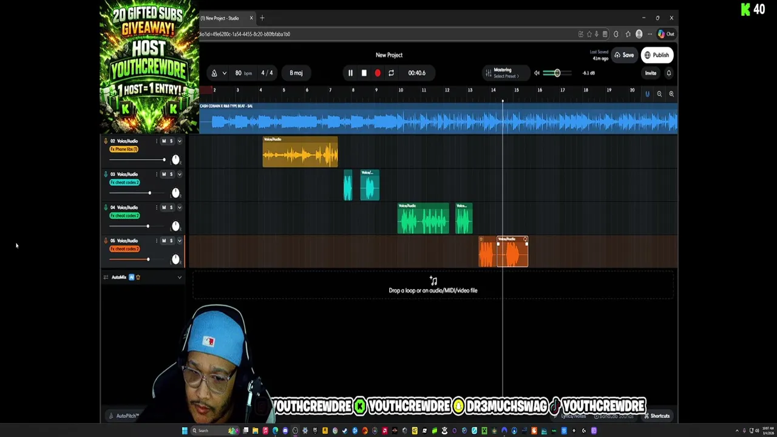Open track 03 Fx cheat codes 2 effects
Viewport: 777px width, 437px height.
(125, 183)
